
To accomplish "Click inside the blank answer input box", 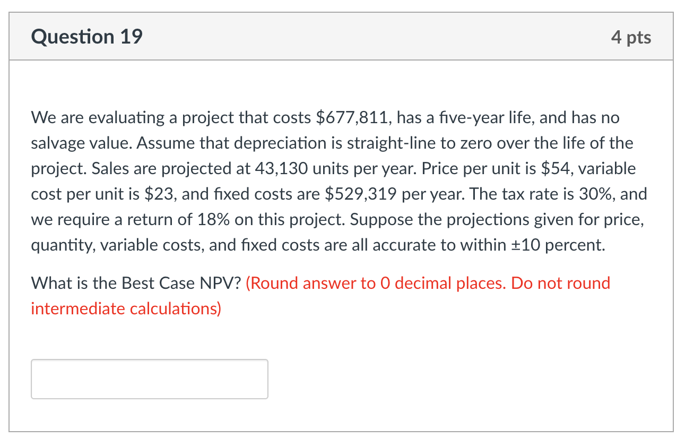I will [x=149, y=379].
